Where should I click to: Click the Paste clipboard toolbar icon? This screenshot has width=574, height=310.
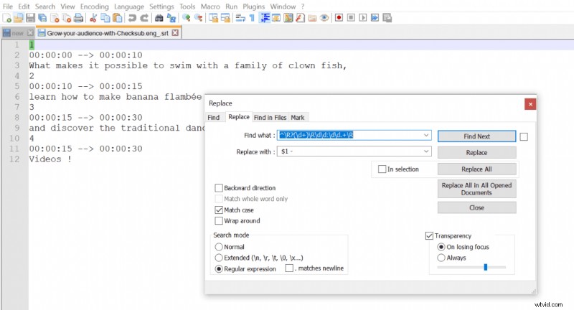(118, 17)
